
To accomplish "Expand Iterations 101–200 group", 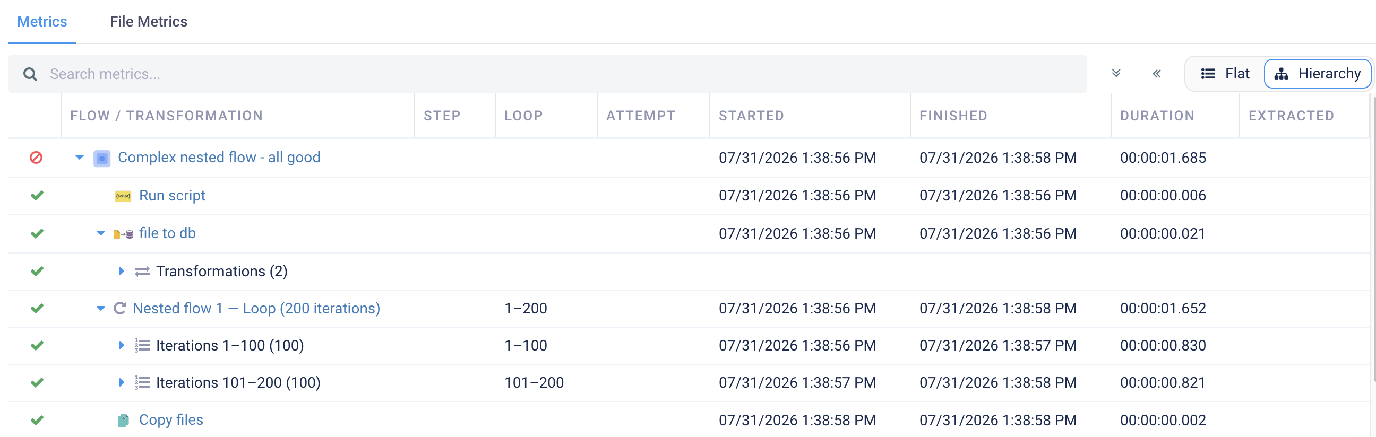I will pos(121,382).
